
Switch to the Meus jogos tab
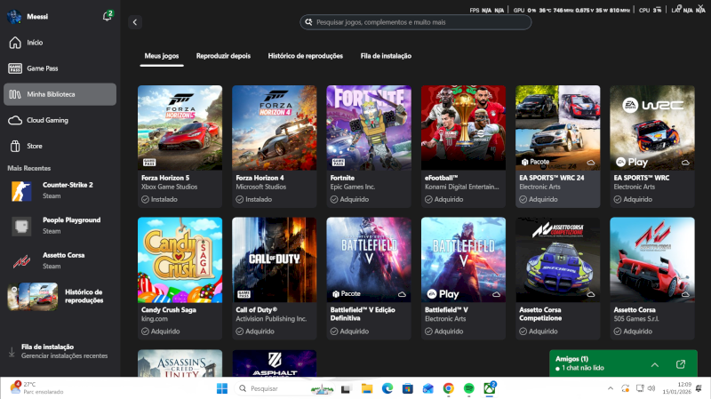162,56
